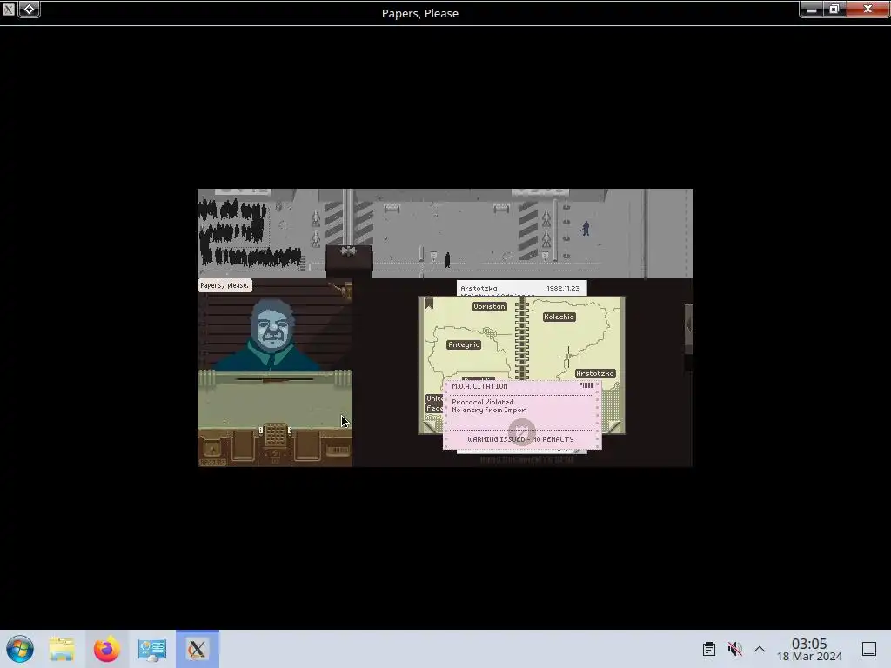Turn rulebook to next page corner
The image size is (891, 668).
(x=614, y=426)
